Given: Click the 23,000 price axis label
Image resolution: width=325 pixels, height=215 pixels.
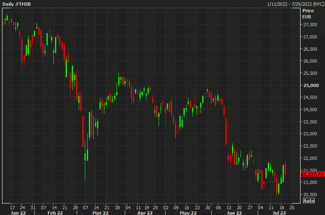Looking at the screenshot, I should click(310, 134).
